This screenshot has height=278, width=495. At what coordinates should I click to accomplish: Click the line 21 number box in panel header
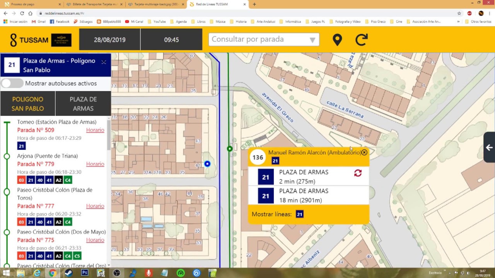point(12,65)
